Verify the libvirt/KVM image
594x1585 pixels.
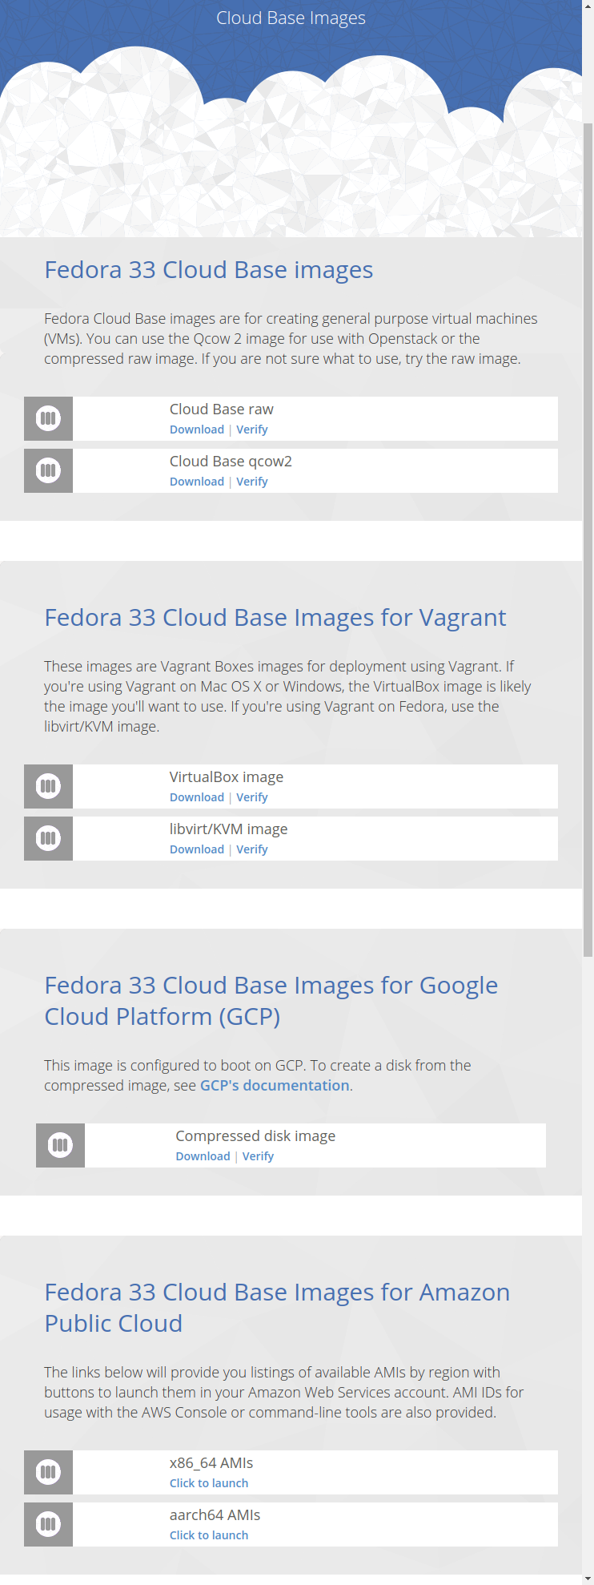click(x=252, y=849)
